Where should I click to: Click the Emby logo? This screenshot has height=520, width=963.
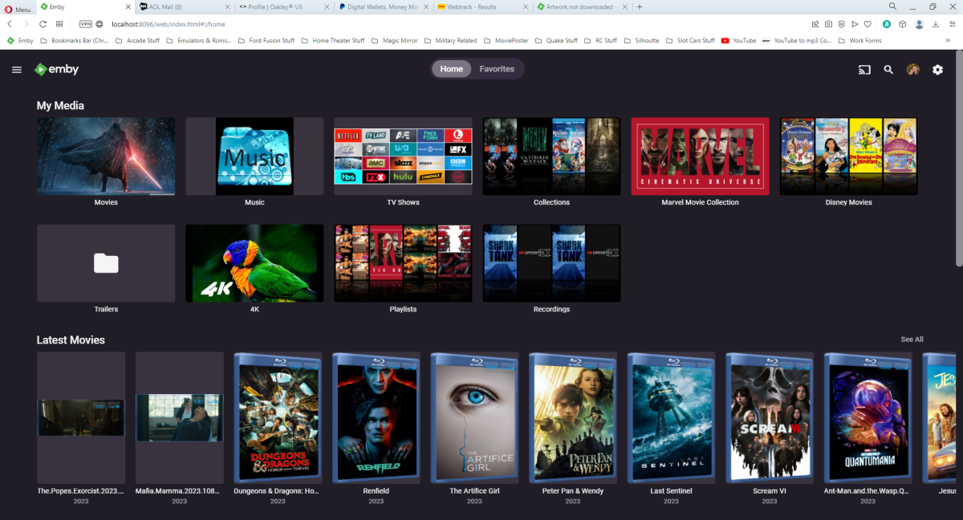(x=56, y=70)
